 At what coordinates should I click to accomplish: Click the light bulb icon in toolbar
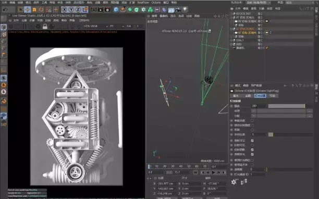tap(185, 9)
